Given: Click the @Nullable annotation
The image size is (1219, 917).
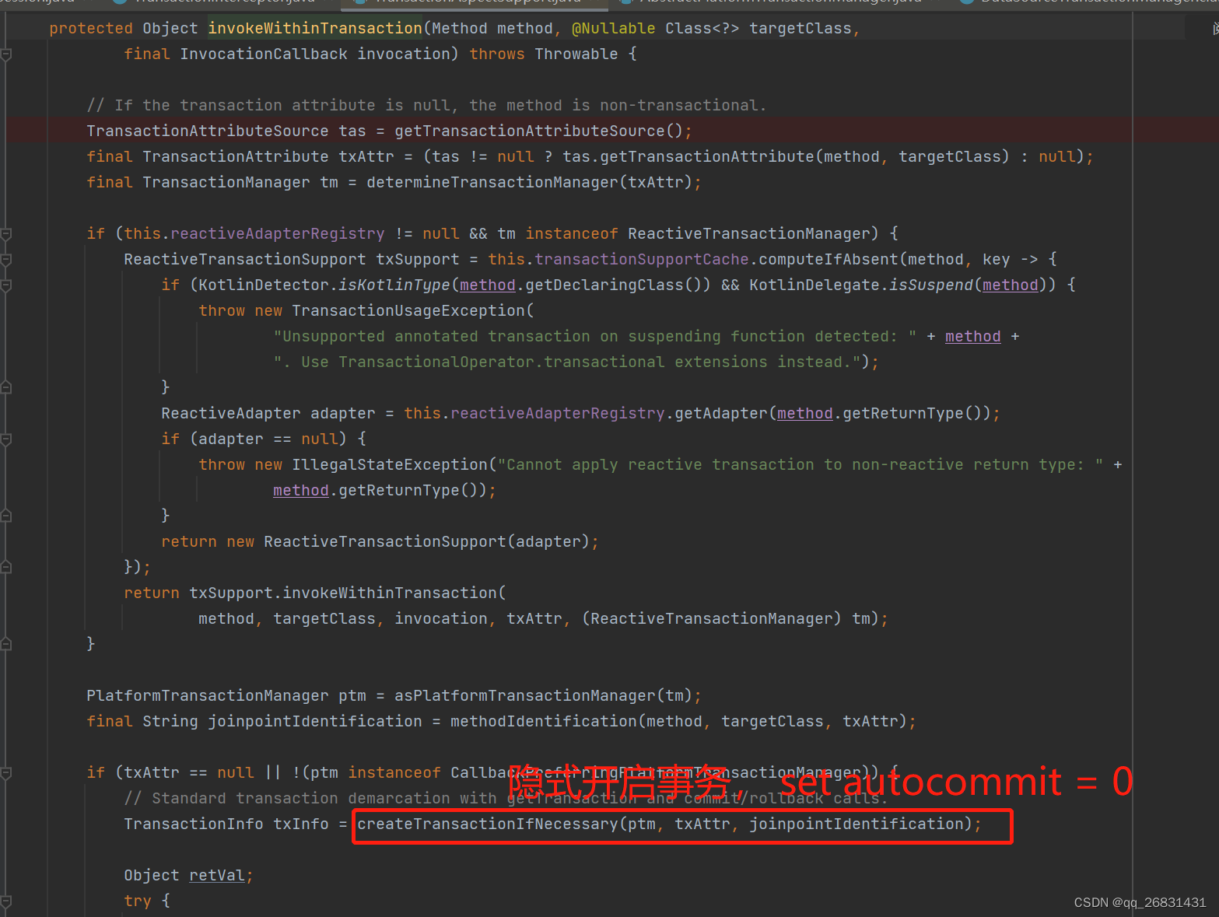Looking at the screenshot, I should tap(614, 29).
